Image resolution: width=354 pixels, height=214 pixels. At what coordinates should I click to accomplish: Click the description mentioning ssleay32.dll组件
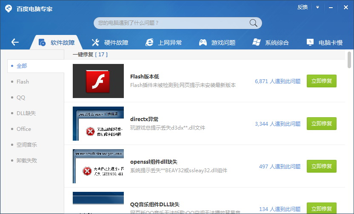179,171
